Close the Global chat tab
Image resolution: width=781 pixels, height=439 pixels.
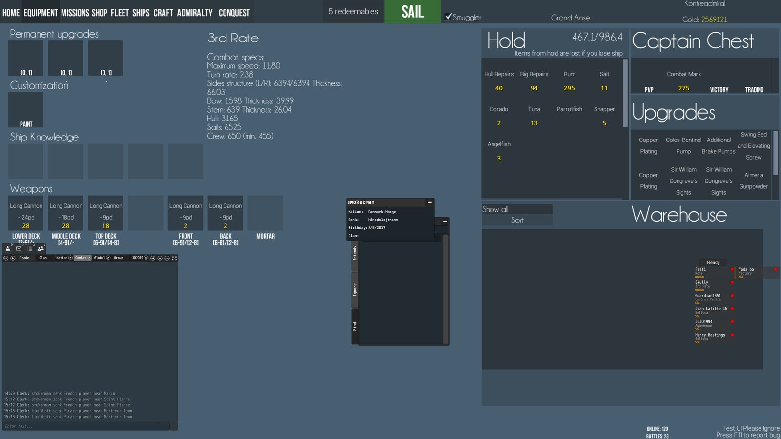[x=108, y=258]
